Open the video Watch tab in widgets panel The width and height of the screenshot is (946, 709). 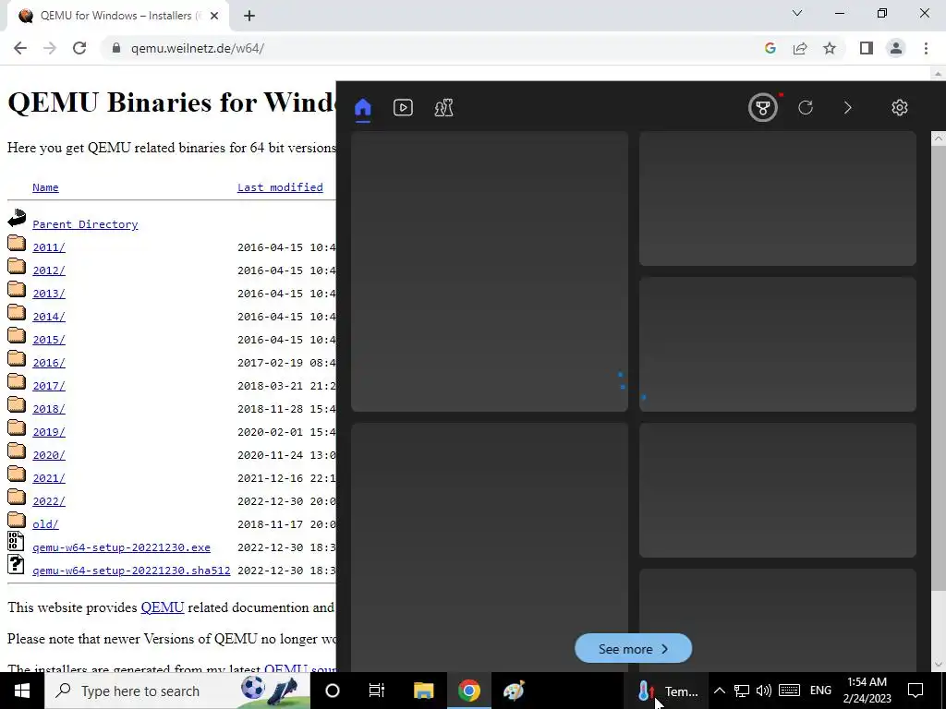click(x=403, y=108)
